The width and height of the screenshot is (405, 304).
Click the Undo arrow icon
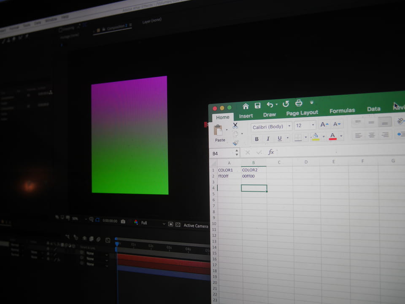[270, 105]
